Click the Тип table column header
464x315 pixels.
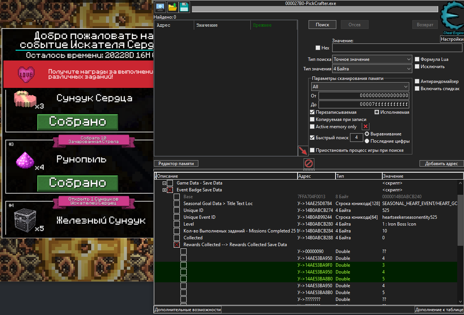point(358,176)
